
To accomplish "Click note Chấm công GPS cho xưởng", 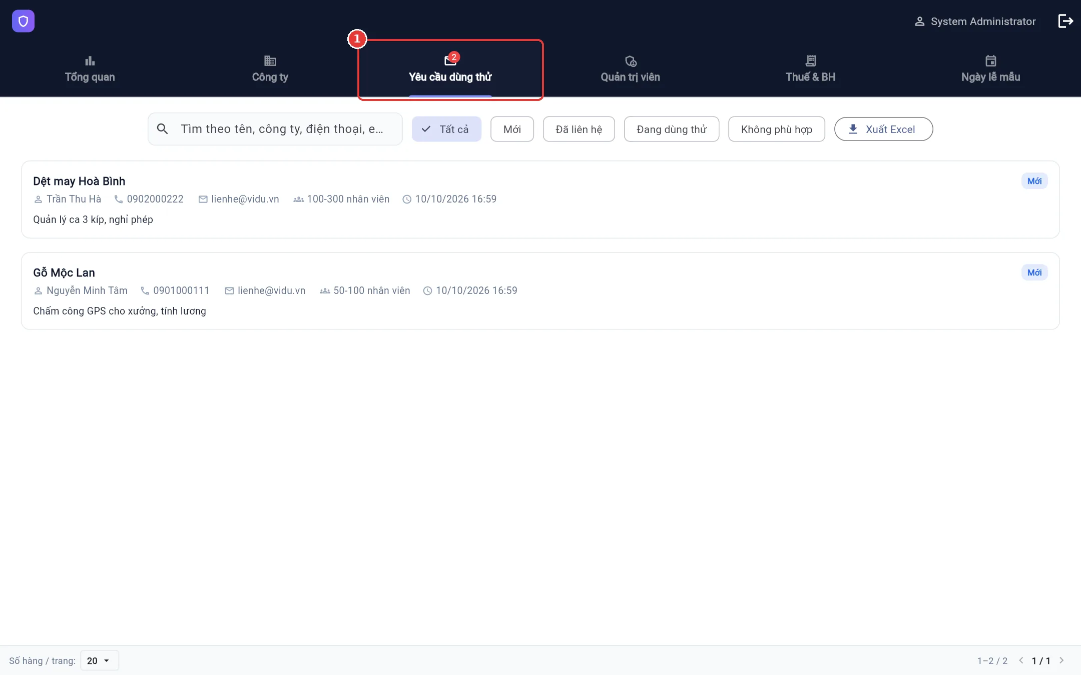I will (120, 311).
